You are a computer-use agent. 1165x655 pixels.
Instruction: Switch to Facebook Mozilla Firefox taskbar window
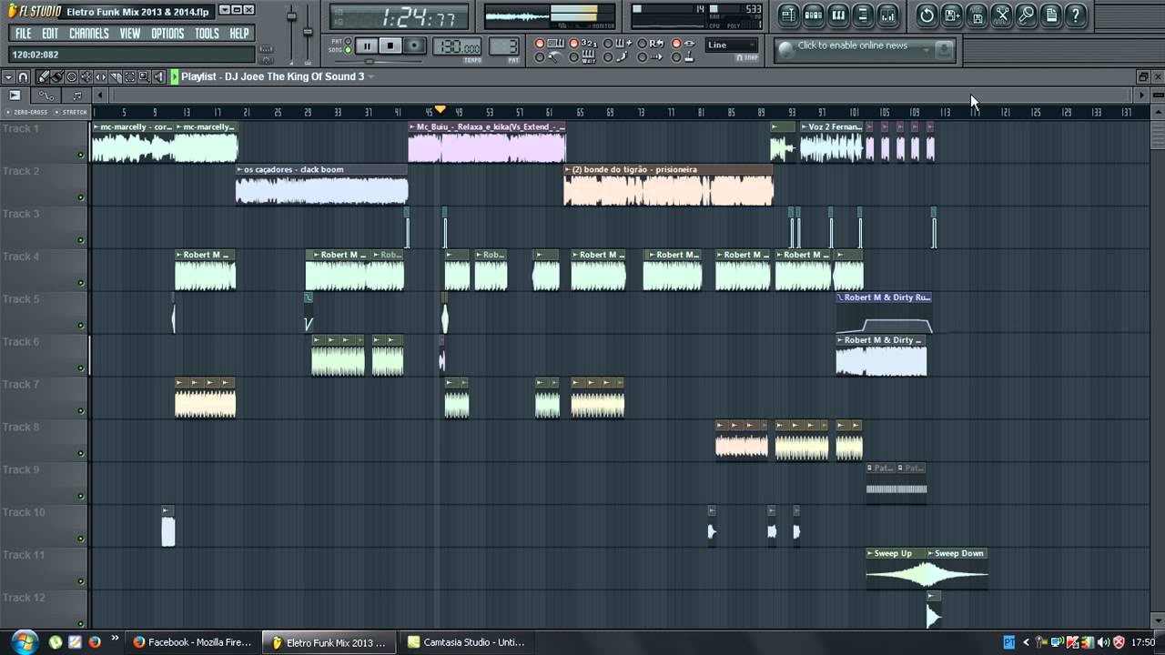click(x=191, y=642)
